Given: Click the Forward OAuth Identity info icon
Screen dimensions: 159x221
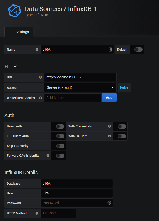Looking at the screenshot, I should click(x=48, y=156).
